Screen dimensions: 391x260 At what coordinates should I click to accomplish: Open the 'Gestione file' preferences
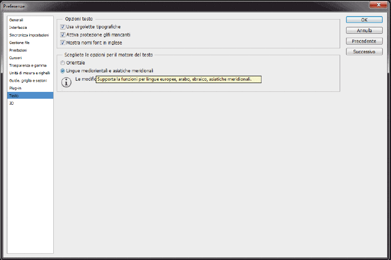(20, 43)
